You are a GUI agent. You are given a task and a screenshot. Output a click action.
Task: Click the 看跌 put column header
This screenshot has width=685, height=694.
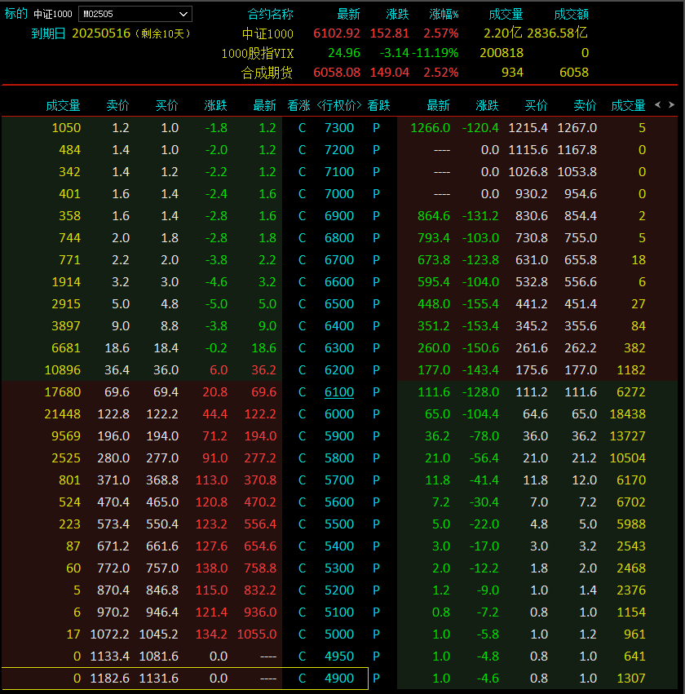coord(379,105)
